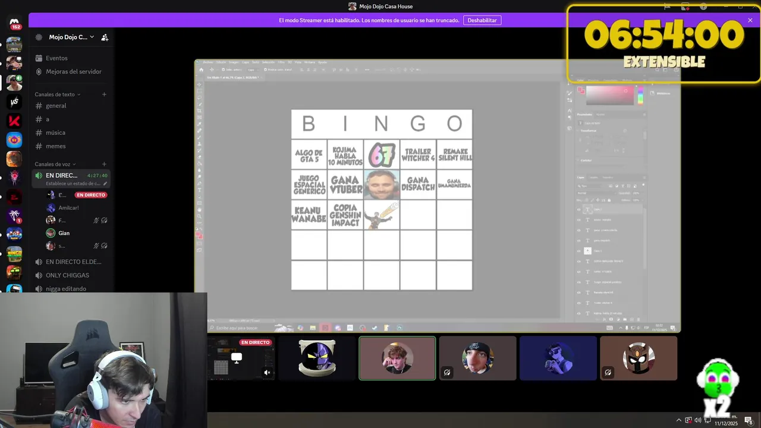Hide Capa 1 layer eye icon
Screen dimensions: 761x428
coord(579,251)
